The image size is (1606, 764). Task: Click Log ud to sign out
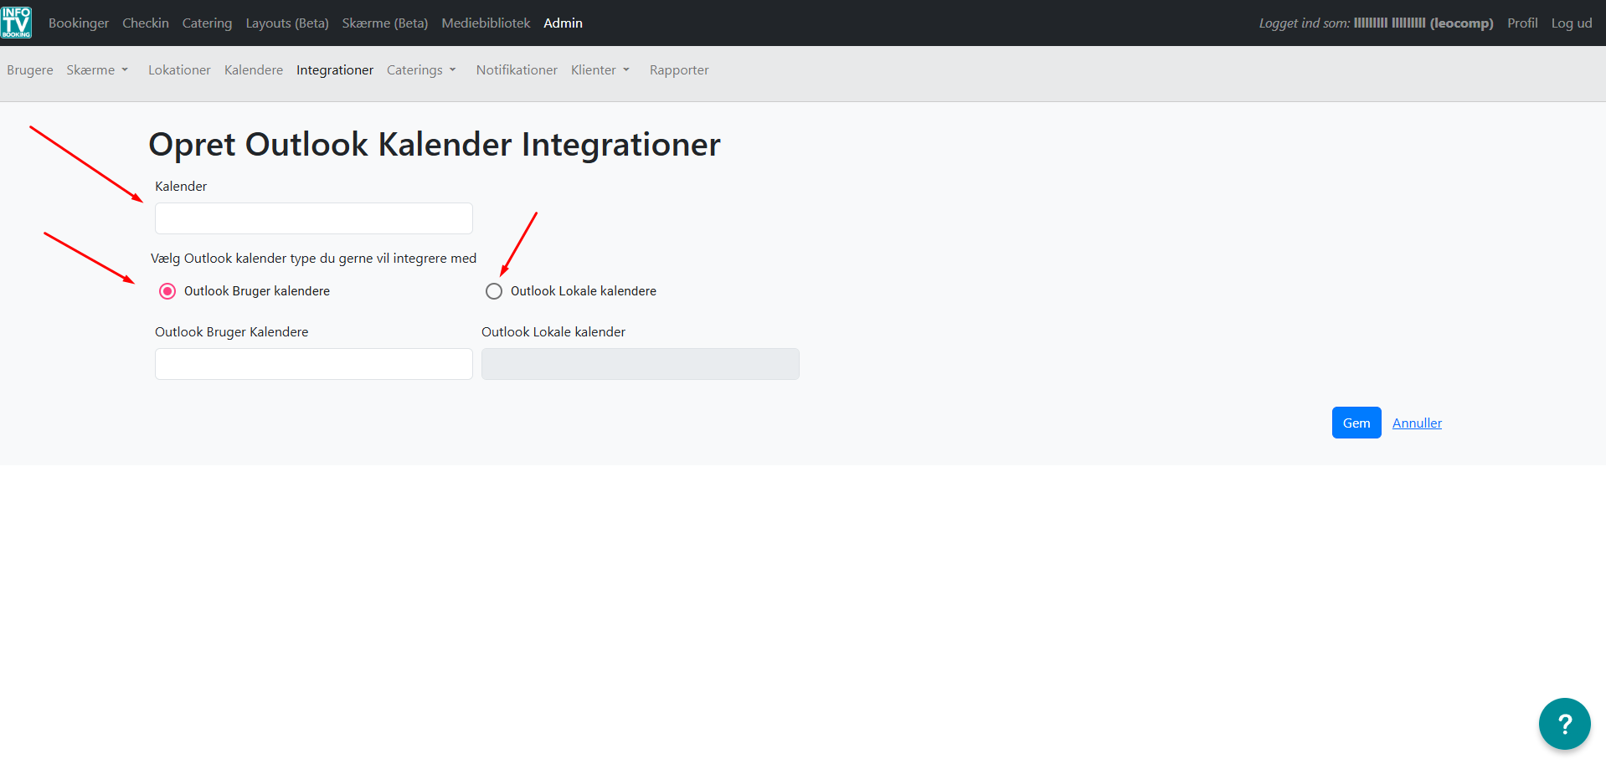(1572, 23)
